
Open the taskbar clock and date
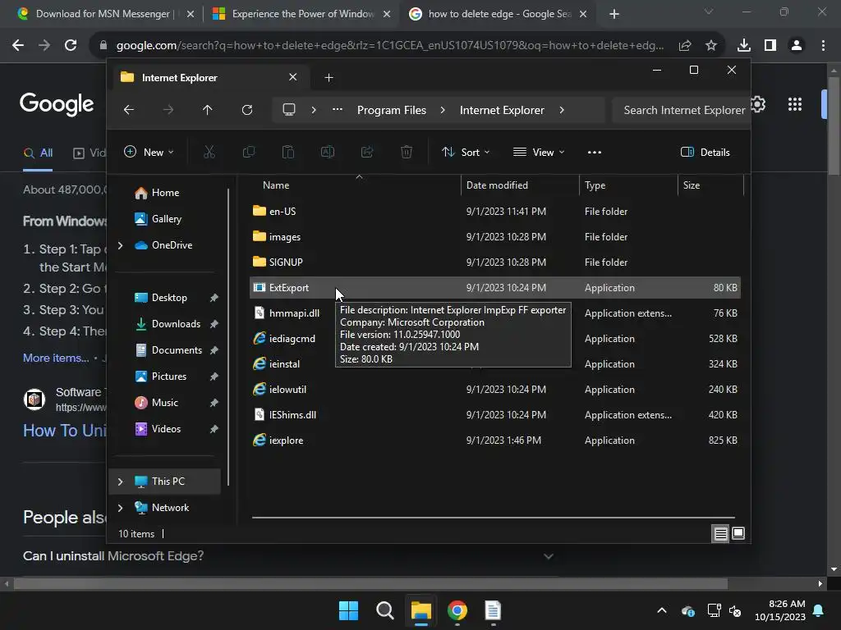(780, 610)
